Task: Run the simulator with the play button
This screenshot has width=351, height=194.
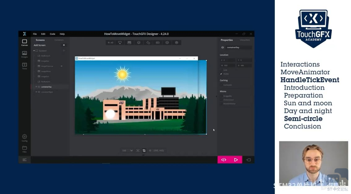Action: point(236,160)
